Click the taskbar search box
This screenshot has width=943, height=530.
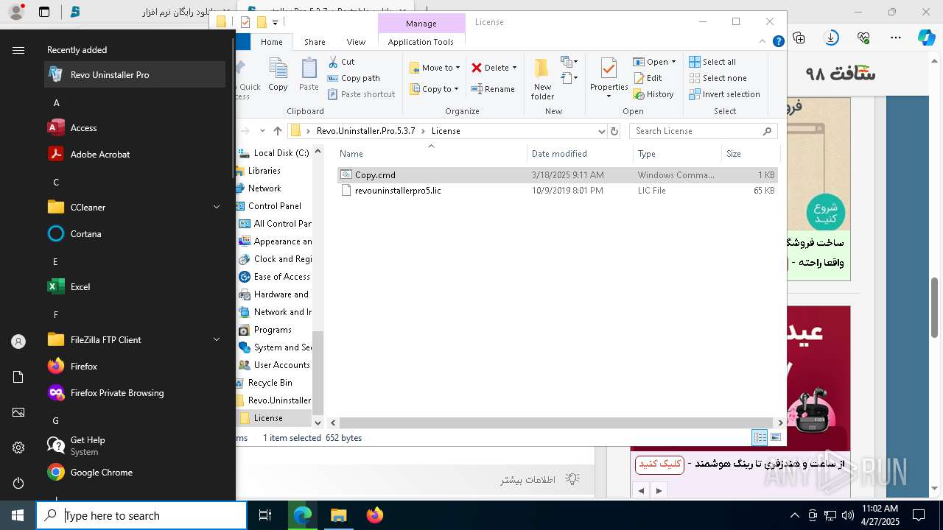pyautogui.click(x=141, y=515)
